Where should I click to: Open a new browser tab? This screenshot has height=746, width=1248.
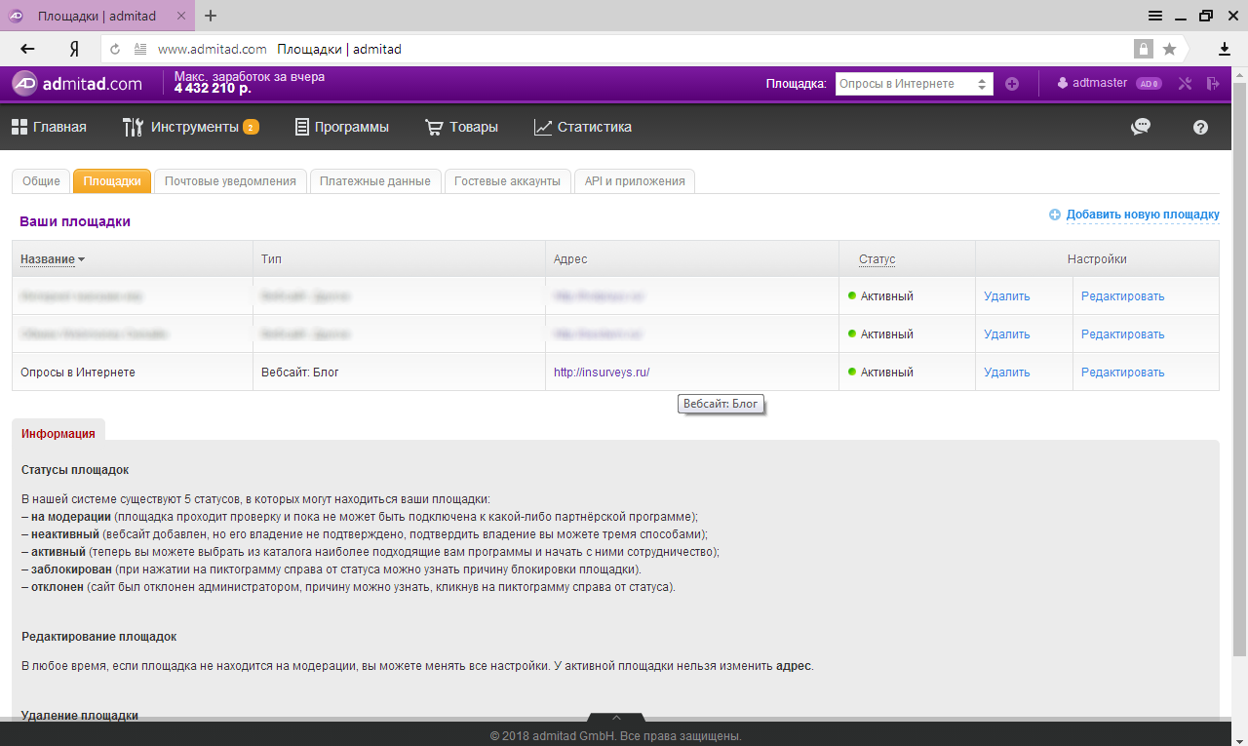(211, 16)
